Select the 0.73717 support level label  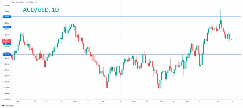[6, 44]
